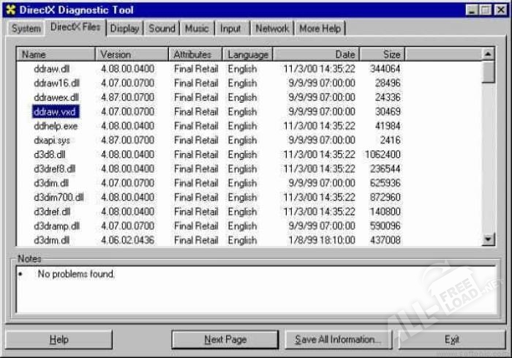Sort files by Name column header
Screen dimensions: 512x358
(x=56, y=54)
